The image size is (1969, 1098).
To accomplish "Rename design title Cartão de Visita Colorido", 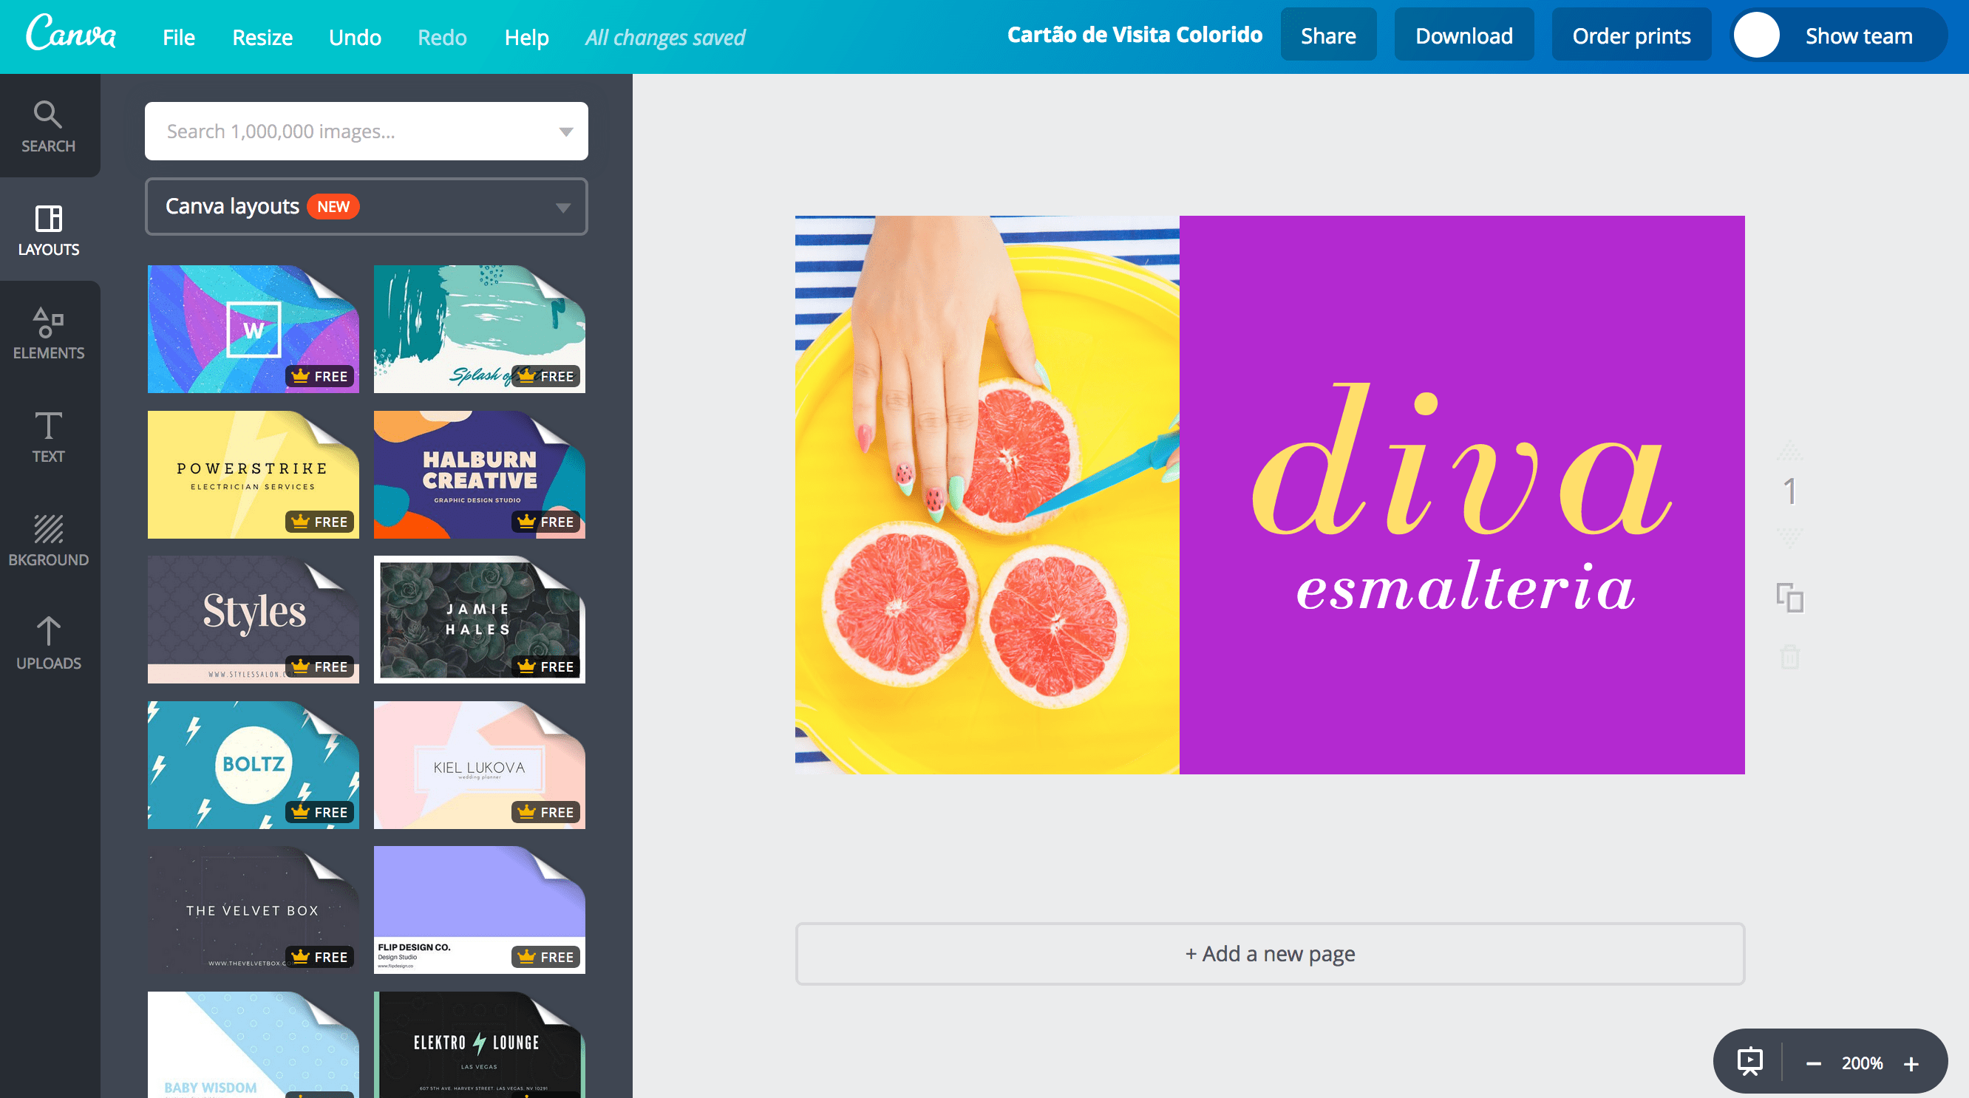I will pyautogui.click(x=1135, y=35).
